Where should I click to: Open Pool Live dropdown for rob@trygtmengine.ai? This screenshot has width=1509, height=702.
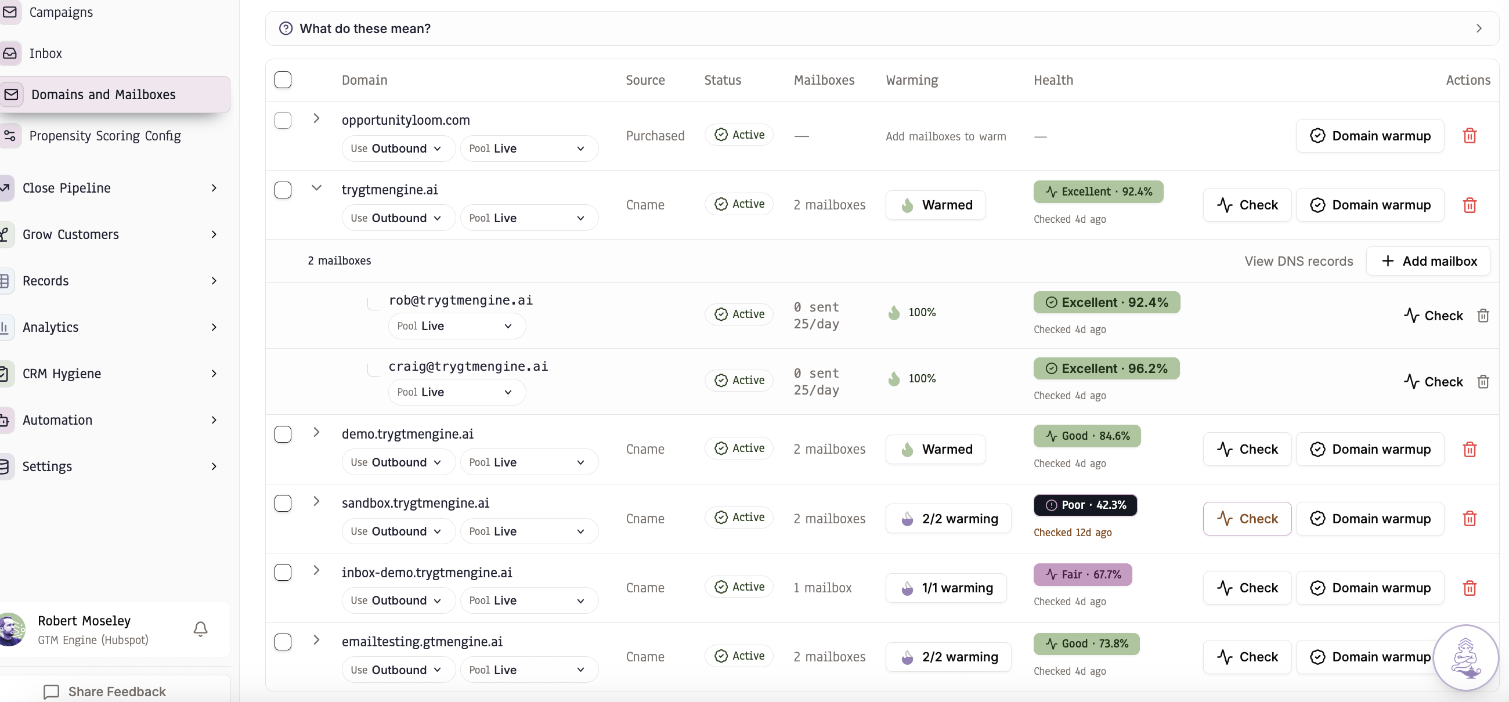[457, 326]
